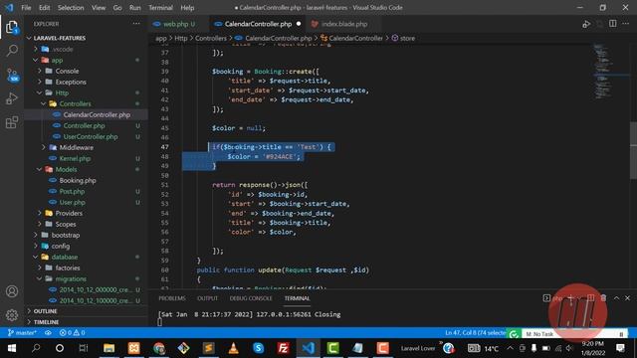Pause the M: No Task widget

(621, 334)
